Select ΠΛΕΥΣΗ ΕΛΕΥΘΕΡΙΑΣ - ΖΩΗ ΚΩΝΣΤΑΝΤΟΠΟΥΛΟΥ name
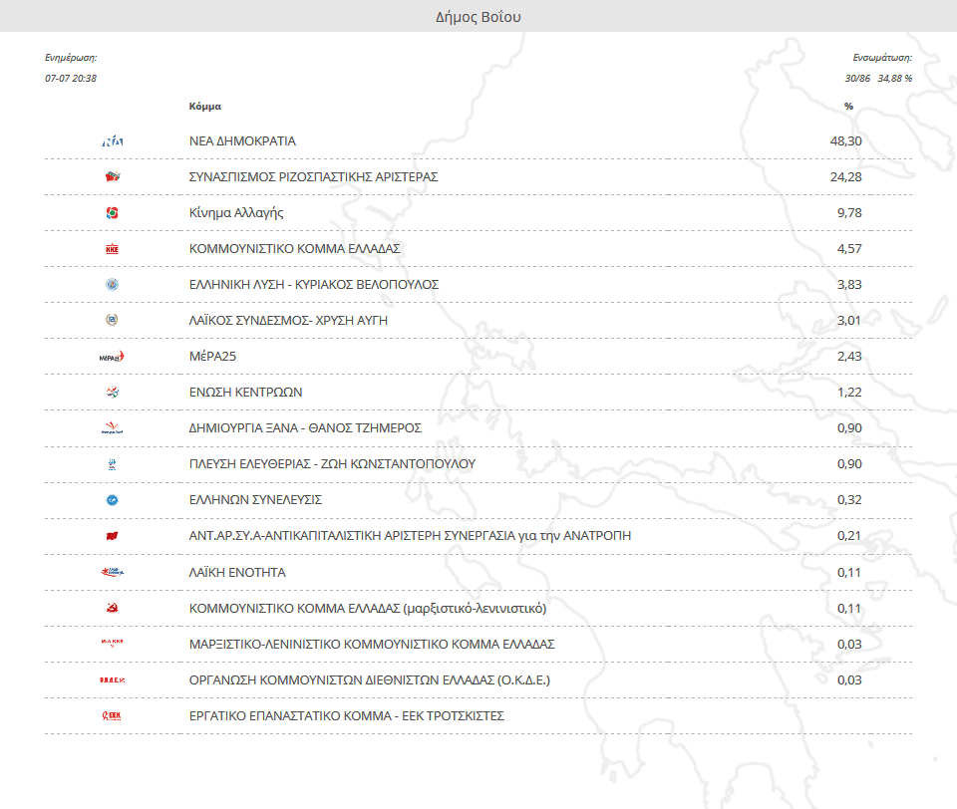This screenshot has height=809, width=957. (332, 464)
